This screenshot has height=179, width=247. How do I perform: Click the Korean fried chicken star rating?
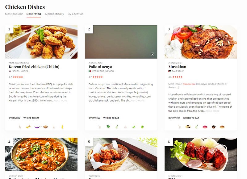tap(16, 77)
